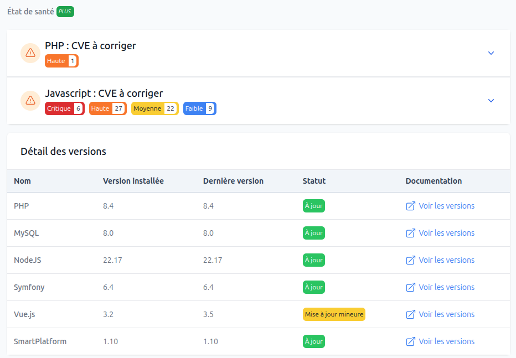Open the external link icon for SmartPlatform documentation
The height and width of the screenshot is (358, 516).
410,341
